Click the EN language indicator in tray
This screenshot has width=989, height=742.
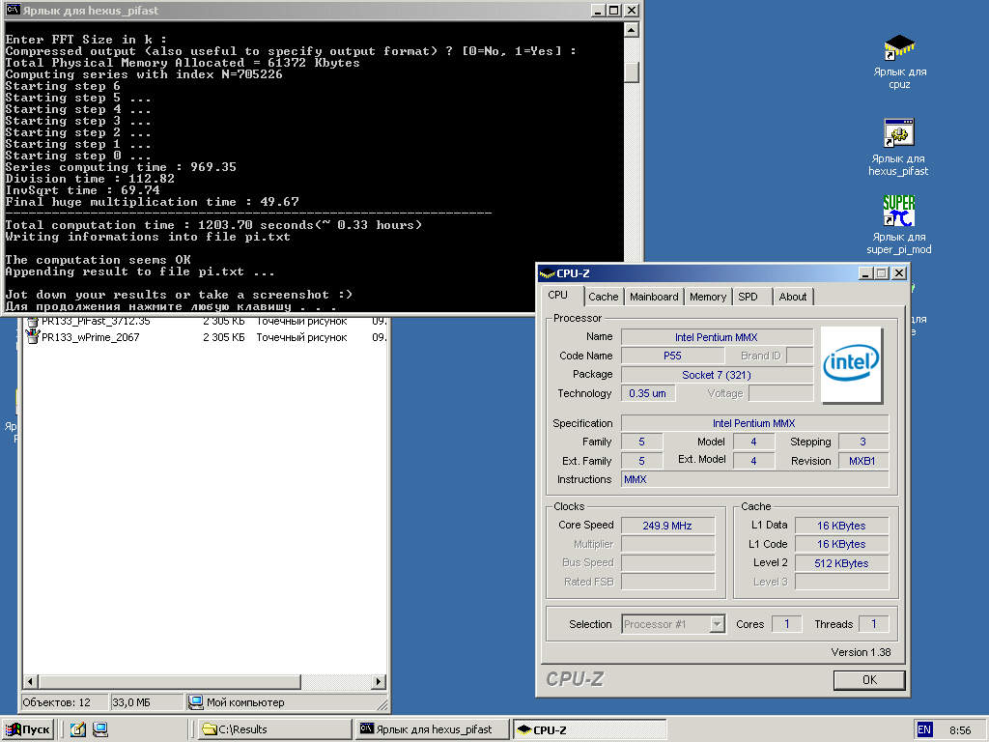tap(924, 729)
